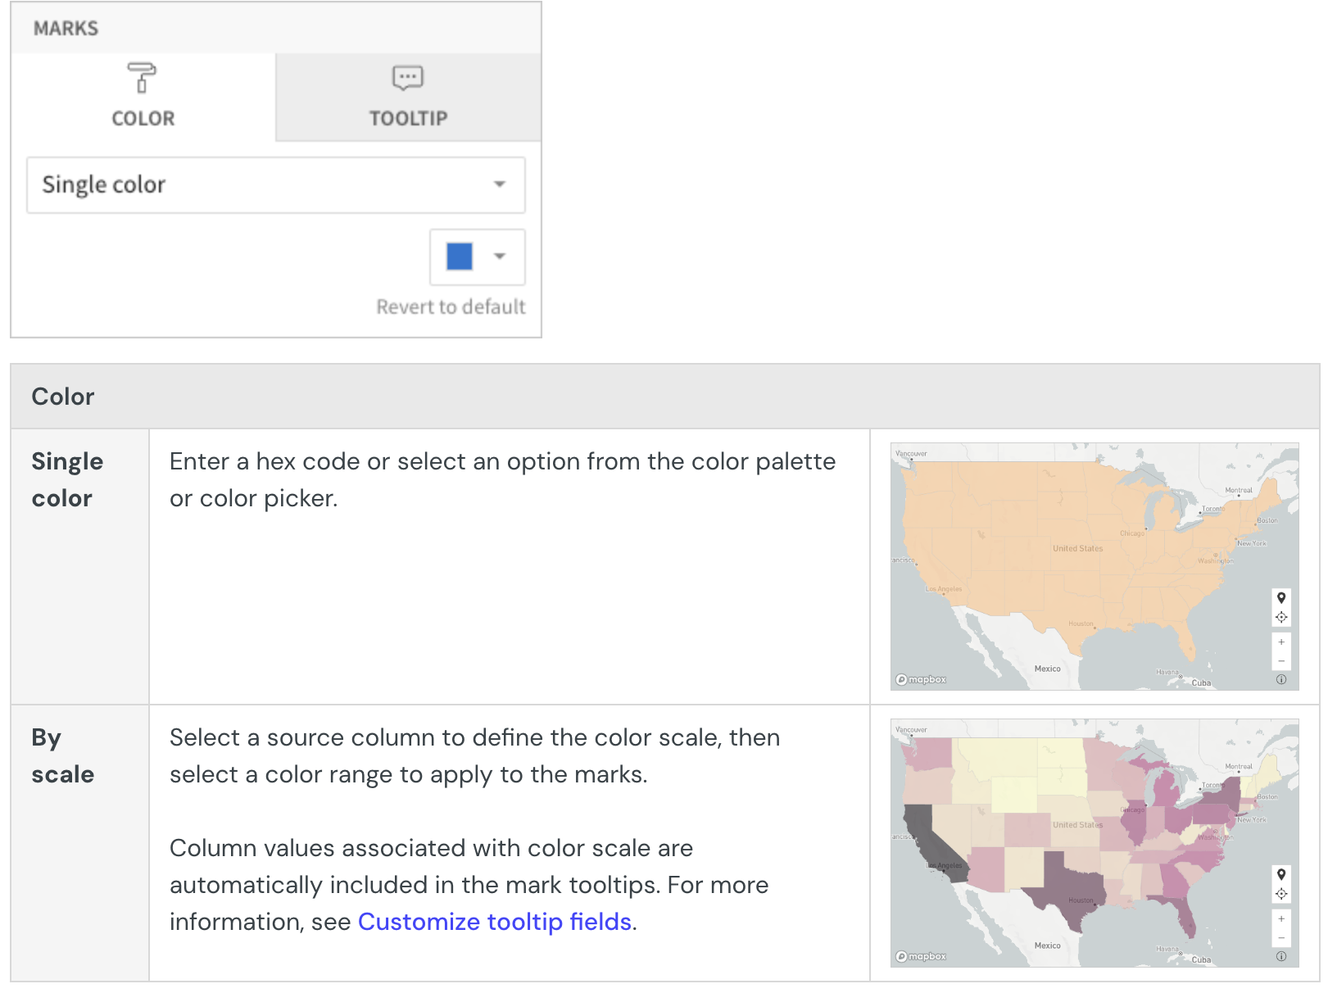
Task: Click the recenter crosshair on single color map
Action: click(1281, 617)
